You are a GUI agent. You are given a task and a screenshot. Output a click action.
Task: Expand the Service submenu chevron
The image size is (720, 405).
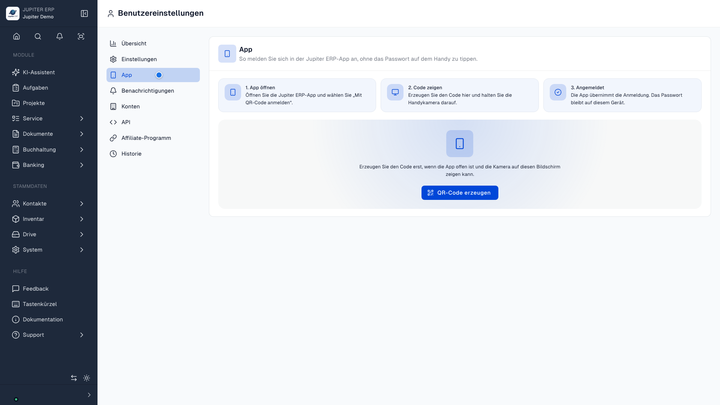tap(82, 118)
